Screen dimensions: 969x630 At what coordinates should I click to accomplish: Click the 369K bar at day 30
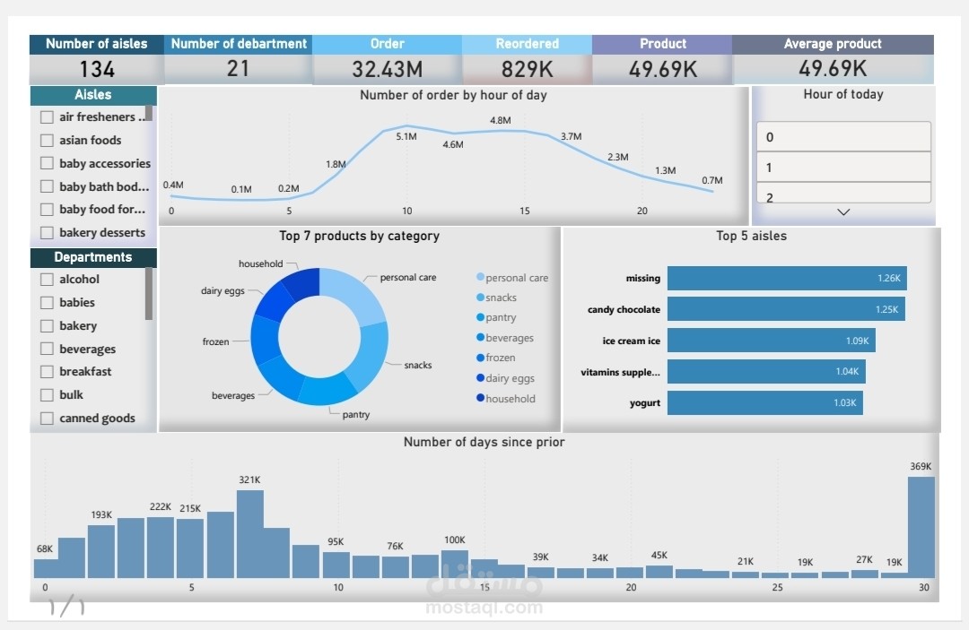(921, 528)
